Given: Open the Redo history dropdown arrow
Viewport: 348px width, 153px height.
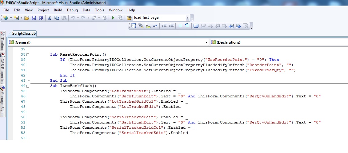Looking at the screenshot, I should click(x=88, y=18).
